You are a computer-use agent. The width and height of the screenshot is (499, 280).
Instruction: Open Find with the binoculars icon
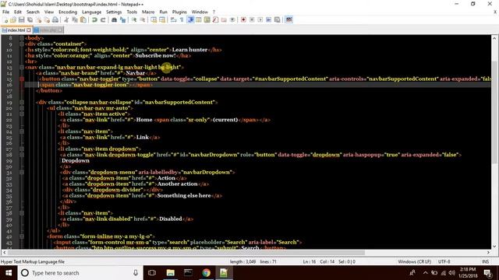(x=115, y=19)
